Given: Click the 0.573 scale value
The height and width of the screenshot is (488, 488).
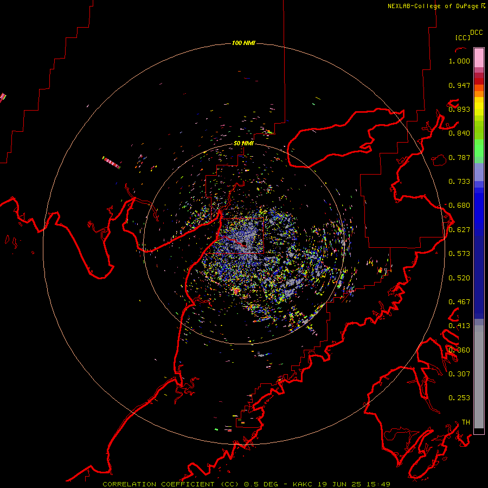Looking at the screenshot, I should tap(459, 254).
